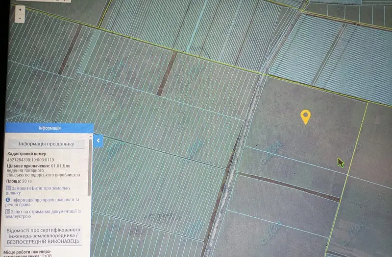Select the Цільове призначення text
Viewport: 392px width, 257px height.
pos(44,170)
